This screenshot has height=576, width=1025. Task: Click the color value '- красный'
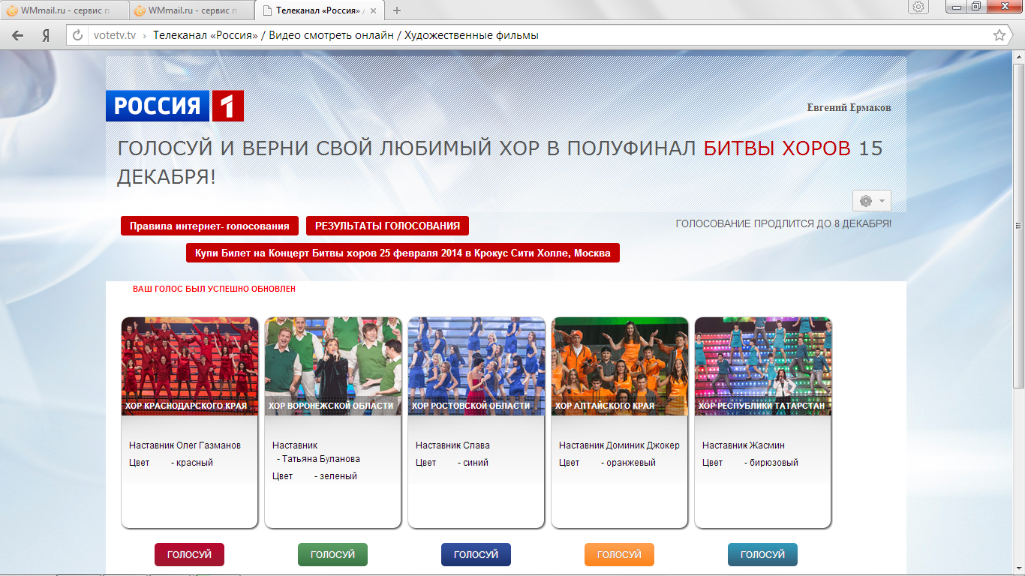coord(192,463)
